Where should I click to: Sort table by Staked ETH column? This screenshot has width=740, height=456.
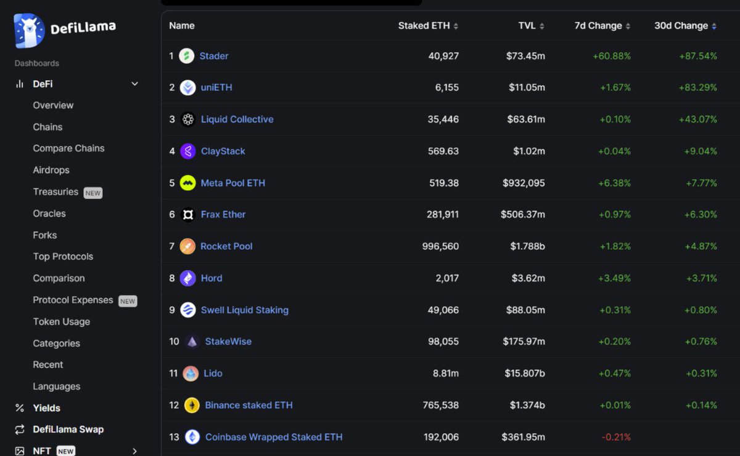click(428, 26)
